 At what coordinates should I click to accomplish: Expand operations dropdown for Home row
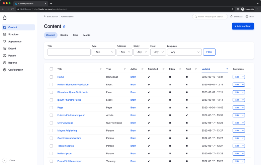[243, 77]
